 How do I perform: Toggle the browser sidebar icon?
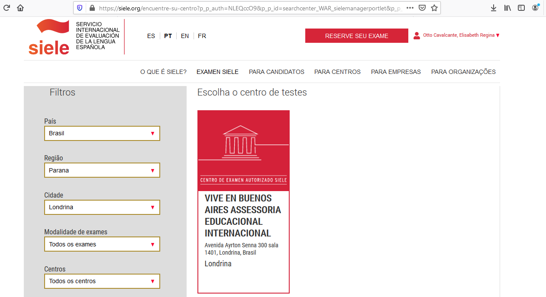point(521,8)
